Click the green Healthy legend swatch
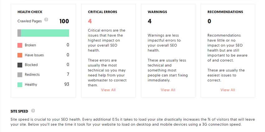Viewport: 265px width, 132px height. pos(20,85)
